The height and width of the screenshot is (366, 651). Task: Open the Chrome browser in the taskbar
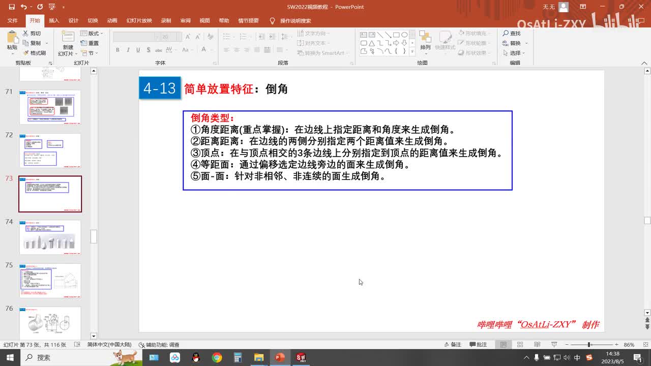tap(217, 357)
